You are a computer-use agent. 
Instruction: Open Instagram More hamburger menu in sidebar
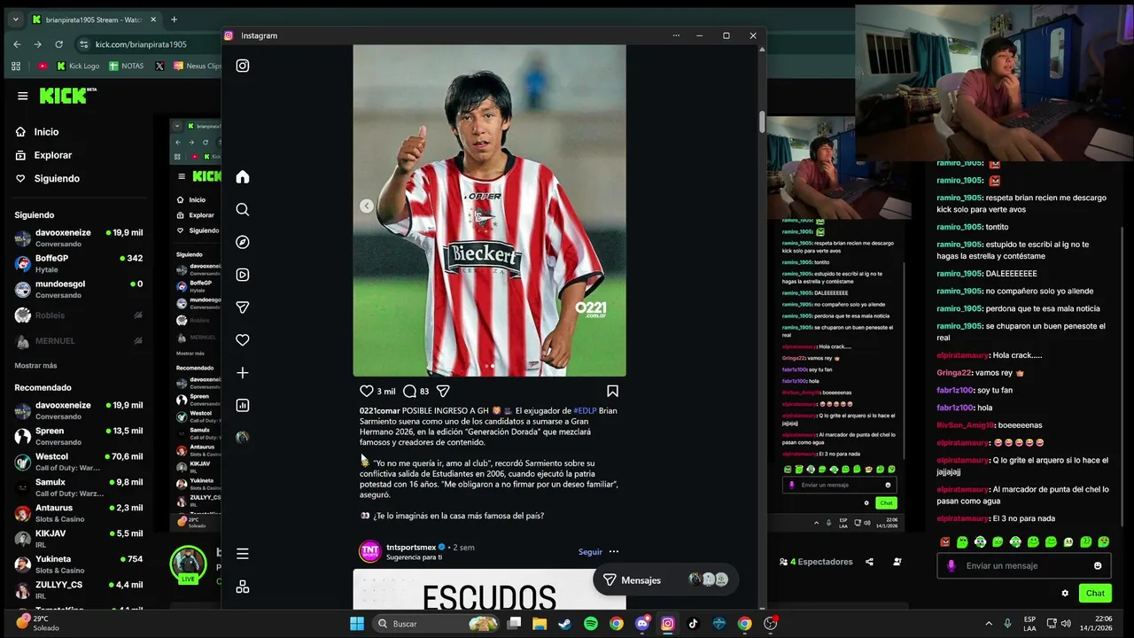tap(242, 554)
